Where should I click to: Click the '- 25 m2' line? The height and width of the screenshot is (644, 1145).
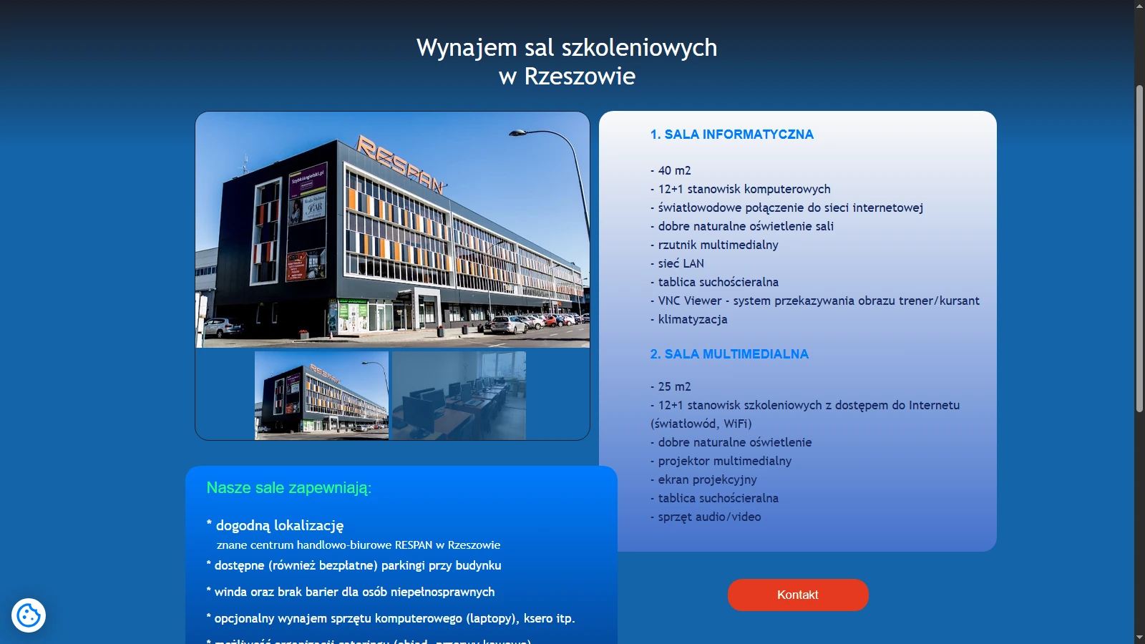tap(671, 386)
